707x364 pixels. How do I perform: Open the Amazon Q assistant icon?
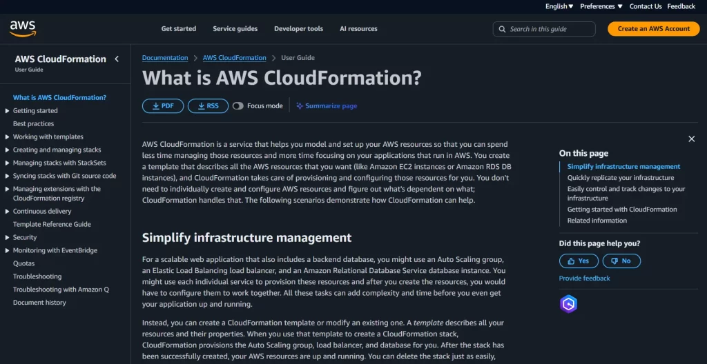[x=568, y=304]
